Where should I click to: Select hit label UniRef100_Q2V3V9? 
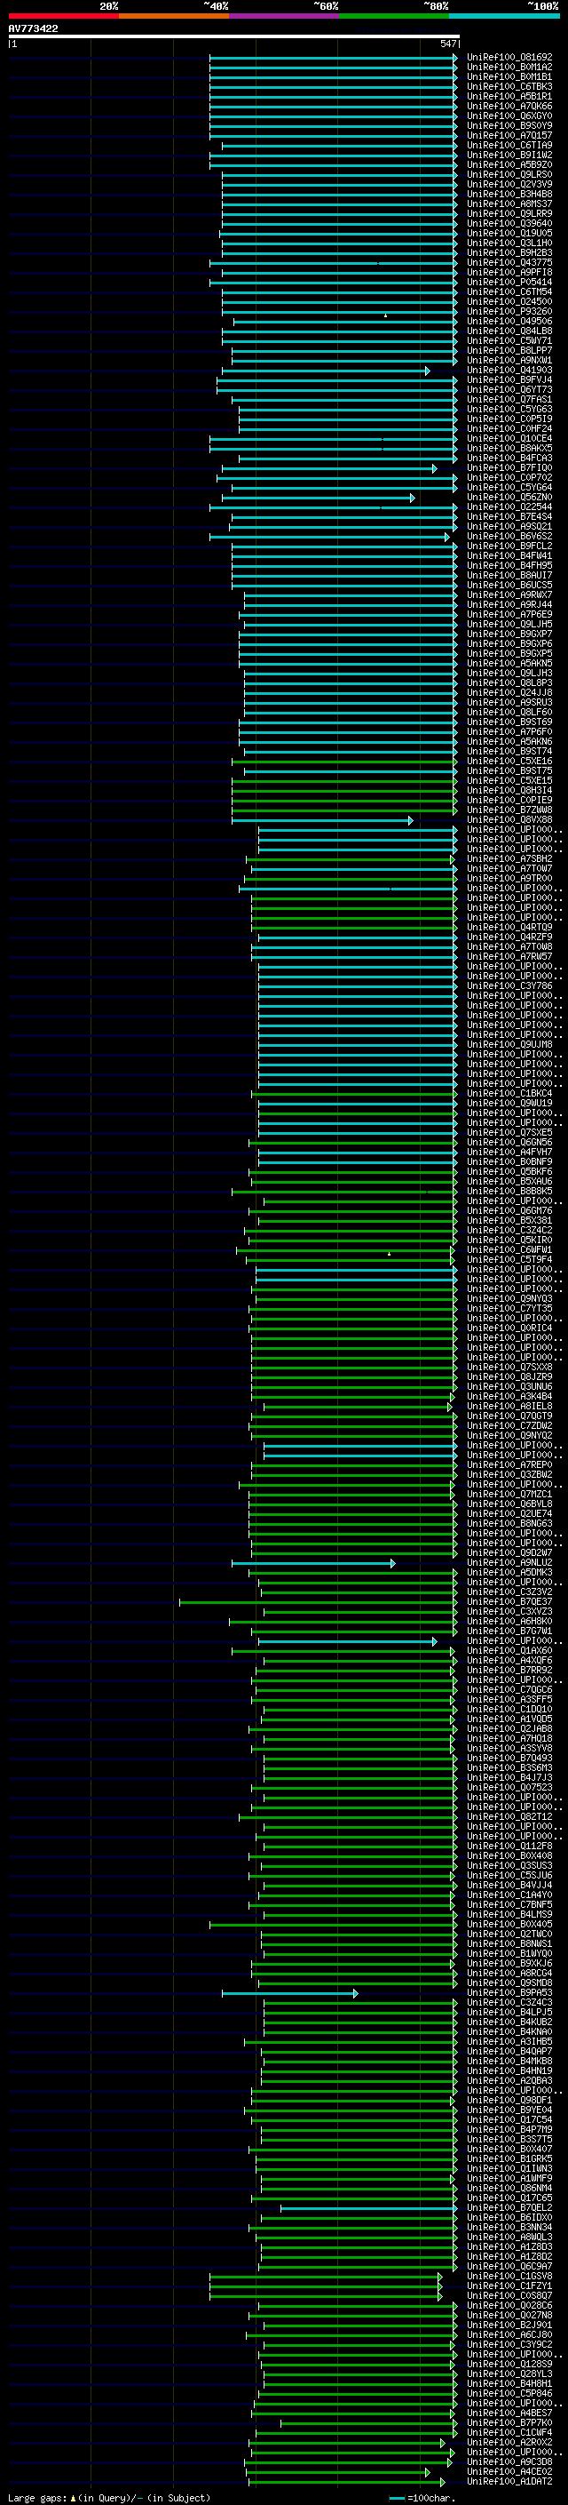click(x=509, y=184)
